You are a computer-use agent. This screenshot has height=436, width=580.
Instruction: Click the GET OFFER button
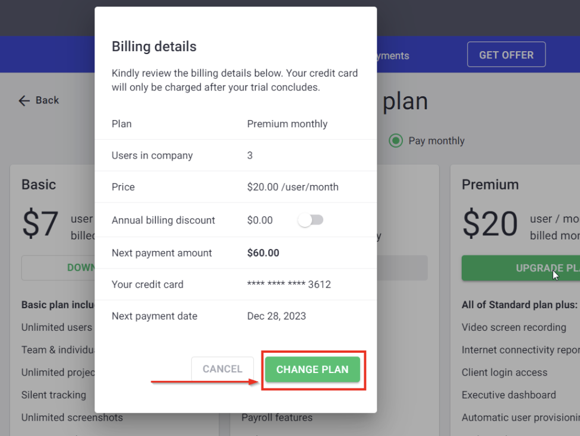tap(506, 54)
